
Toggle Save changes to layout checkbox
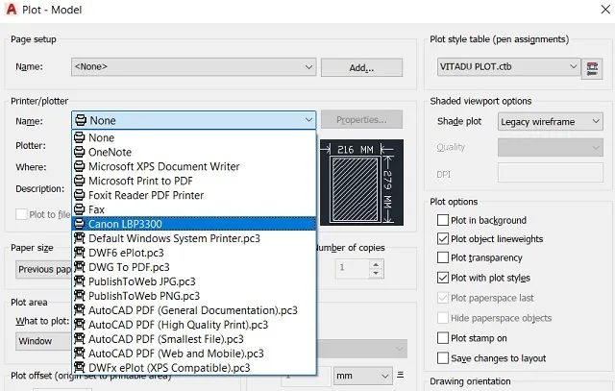tap(443, 357)
